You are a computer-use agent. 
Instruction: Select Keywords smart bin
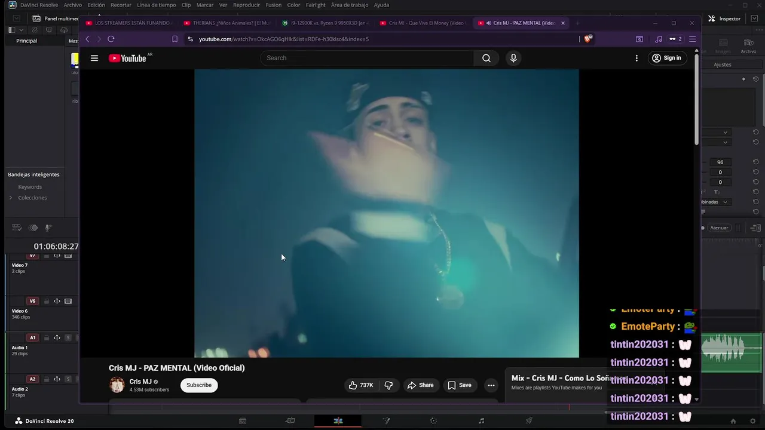click(30, 187)
